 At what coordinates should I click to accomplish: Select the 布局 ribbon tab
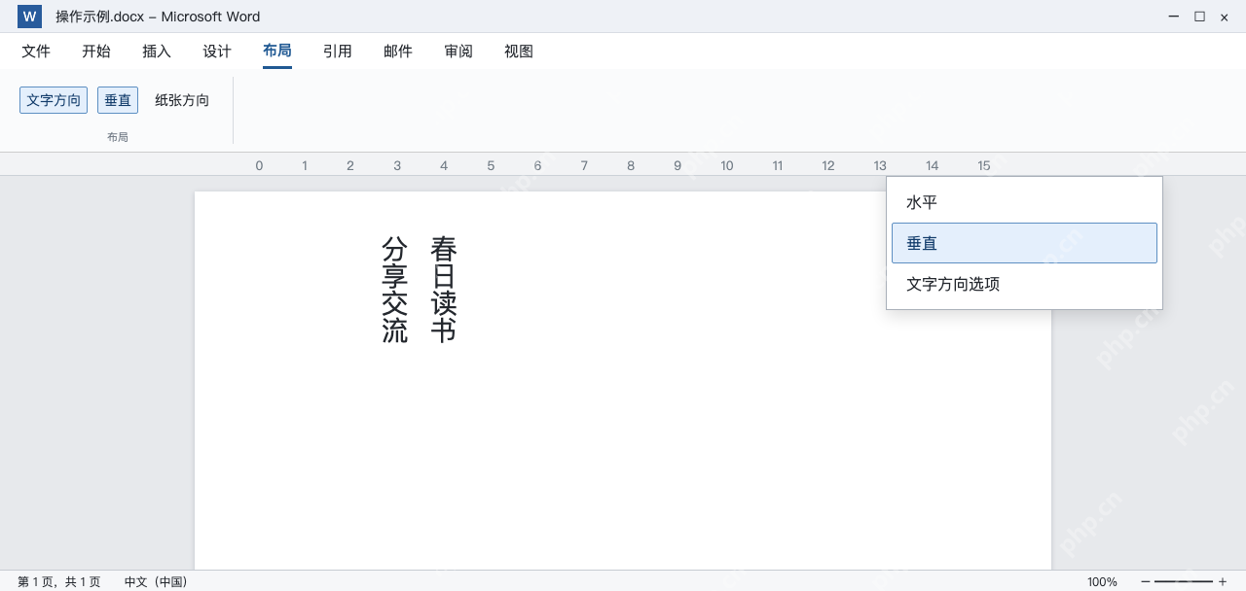[277, 52]
